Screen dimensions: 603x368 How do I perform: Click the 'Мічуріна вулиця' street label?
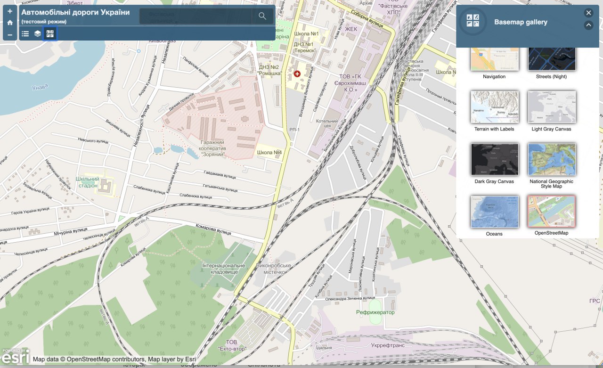point(70,233)
